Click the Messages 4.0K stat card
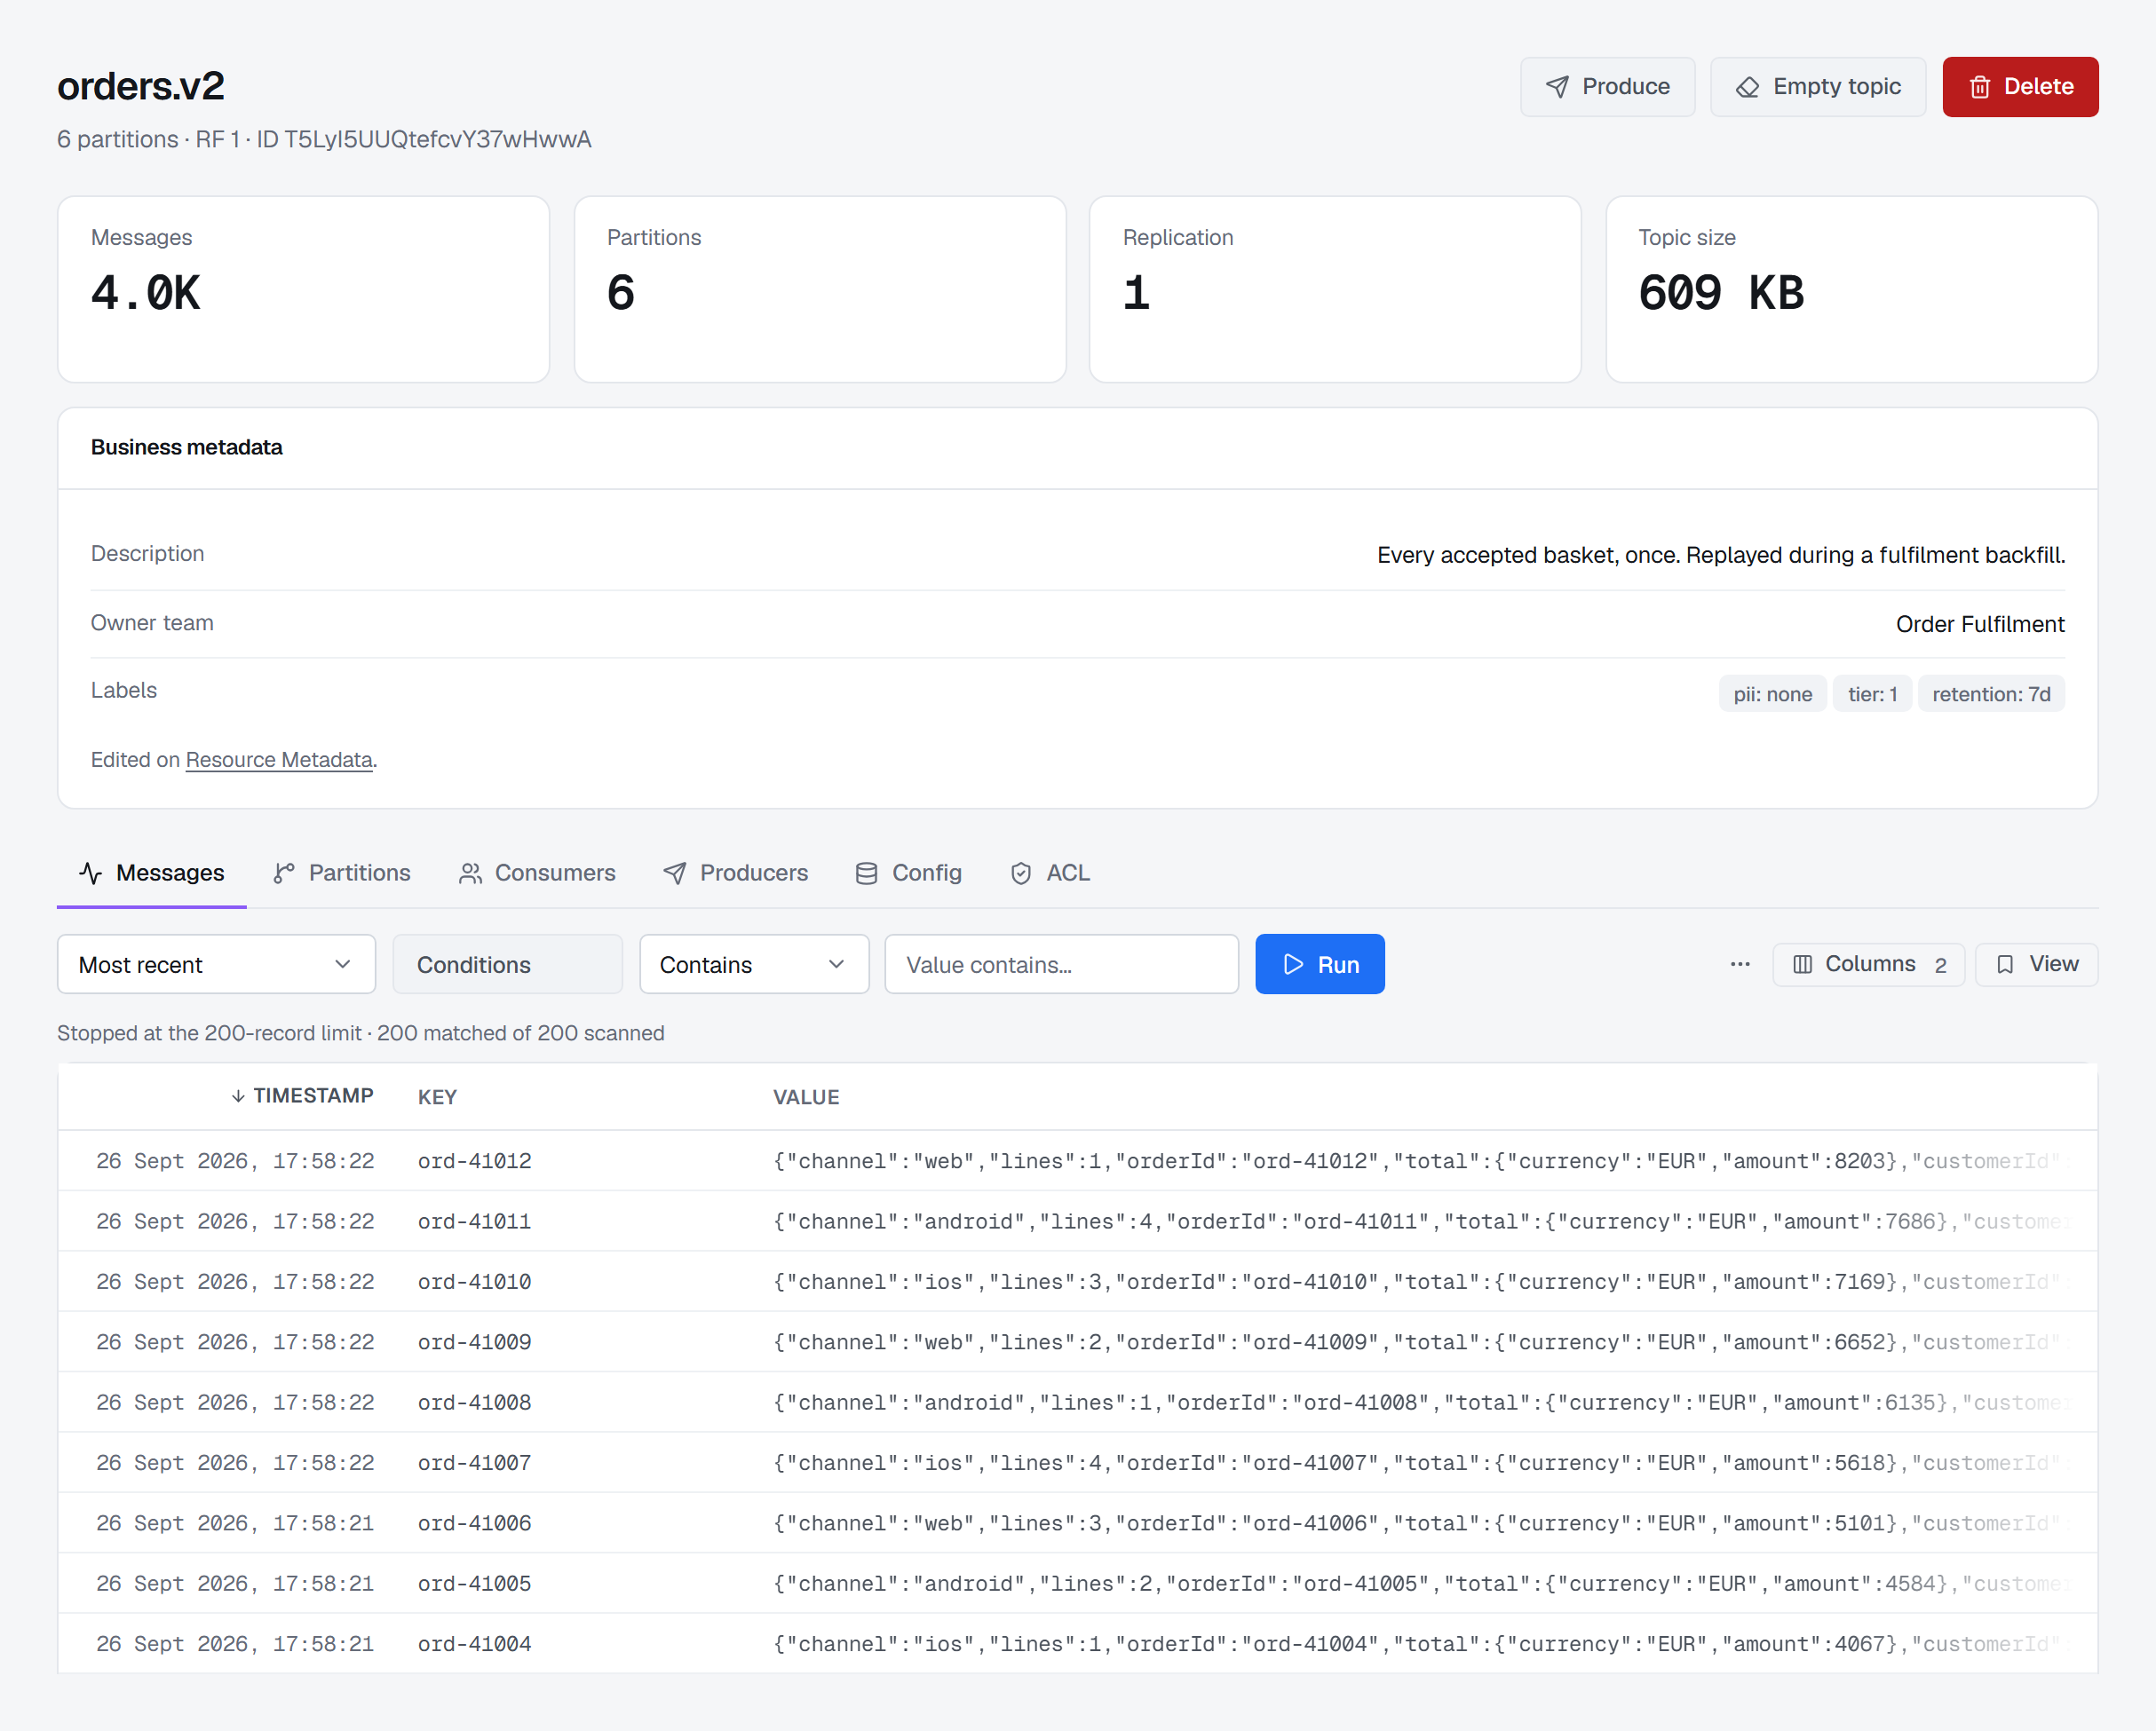This screenshot has height=1731, width=2156. [x=303, y=288]
